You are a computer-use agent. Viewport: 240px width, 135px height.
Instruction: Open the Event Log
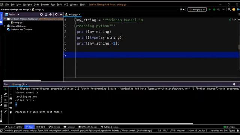229,127
